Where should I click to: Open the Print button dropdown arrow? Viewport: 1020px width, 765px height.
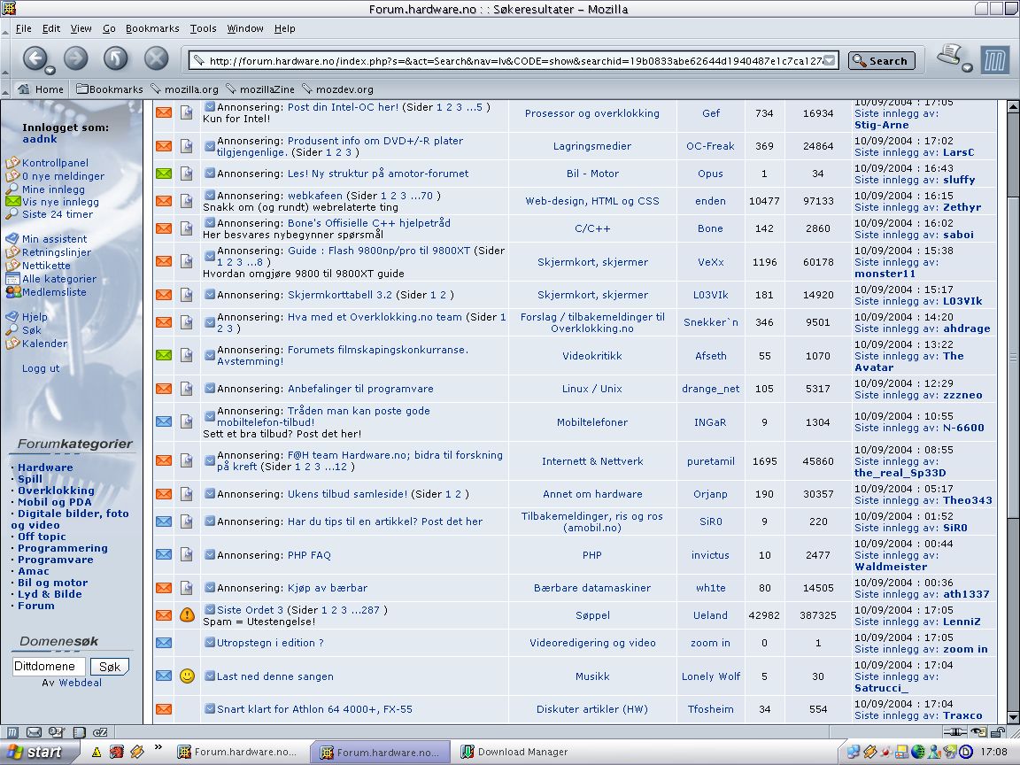[967, 67]
